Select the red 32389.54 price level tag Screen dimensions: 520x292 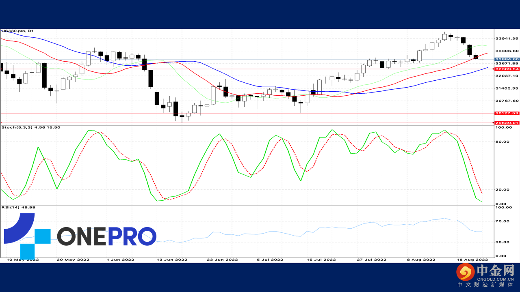coord(506,69)
